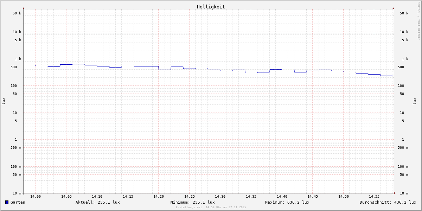422x211 pixels.
Task: Click the 14:00 time axis label
Action: coord(36,197)
